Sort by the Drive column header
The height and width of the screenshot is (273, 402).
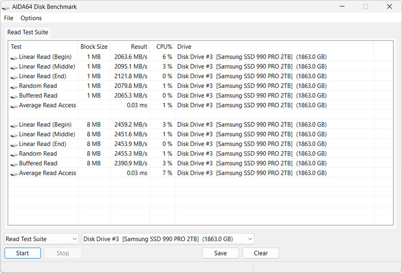[274, 47]
